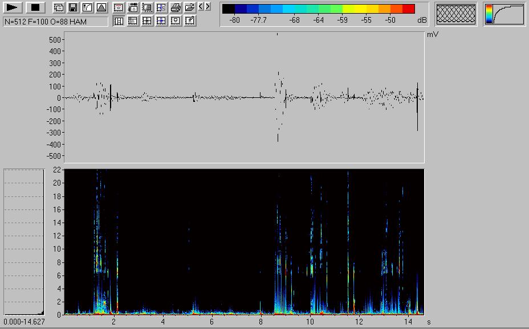Click the right arrow scroll button
529x329 pixels.
pos(207,6)
